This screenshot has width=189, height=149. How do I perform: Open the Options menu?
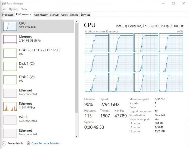14,9
